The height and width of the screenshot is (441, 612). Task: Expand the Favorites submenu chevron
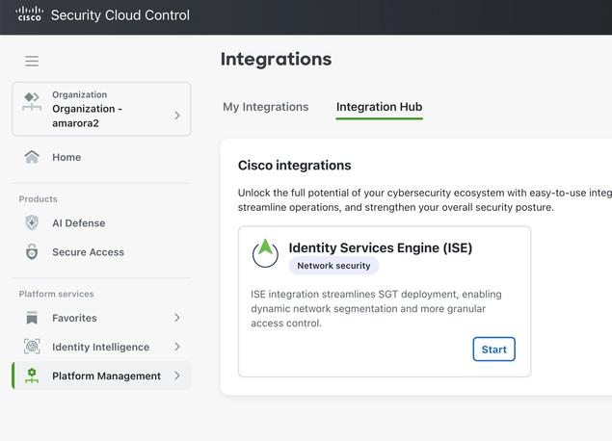(177, 318)
